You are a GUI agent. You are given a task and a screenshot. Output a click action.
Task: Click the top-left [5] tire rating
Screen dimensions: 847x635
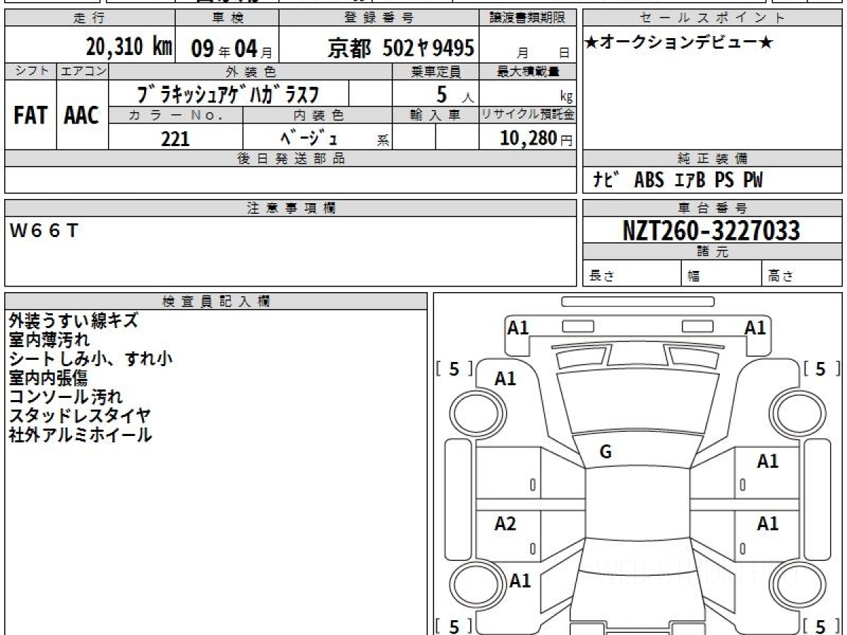coord(453,369)
